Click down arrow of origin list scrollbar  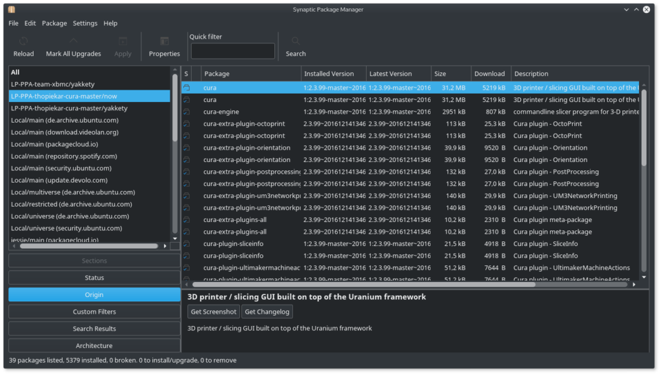[x=175, y=239]
